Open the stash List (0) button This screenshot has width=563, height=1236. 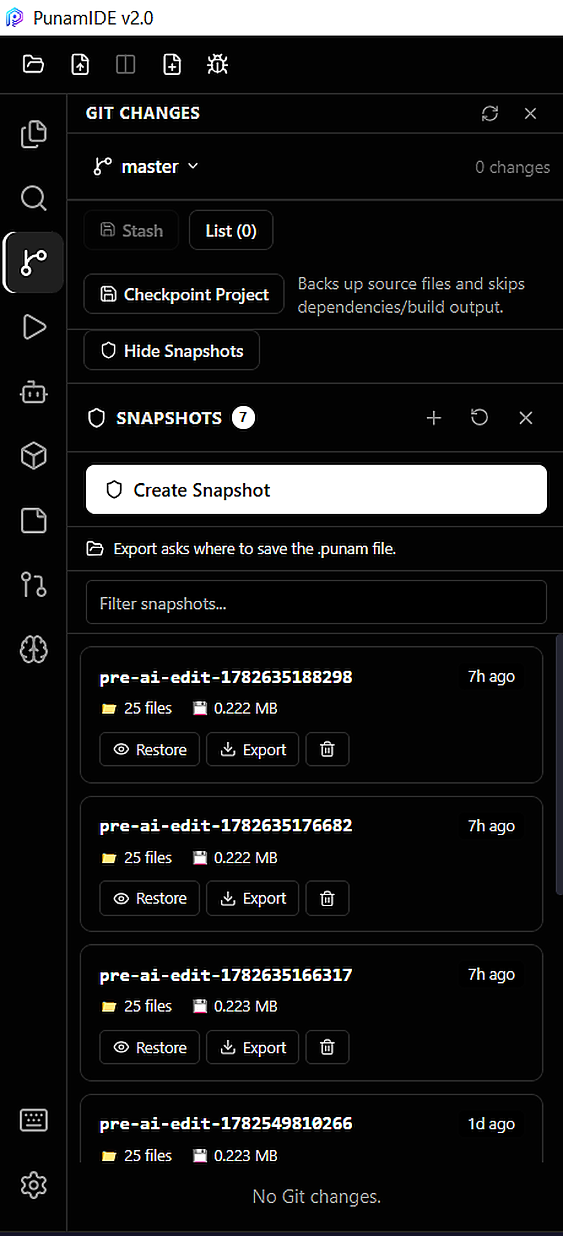(231, 231)
